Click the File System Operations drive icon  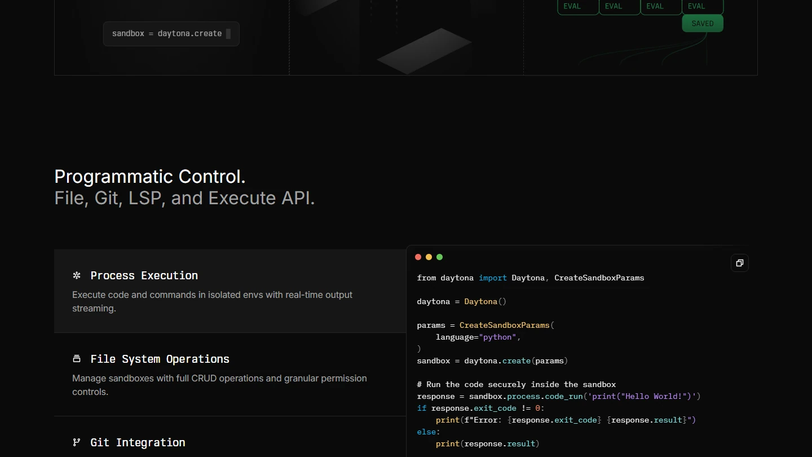pyautogui.click(x=77, y=359)
